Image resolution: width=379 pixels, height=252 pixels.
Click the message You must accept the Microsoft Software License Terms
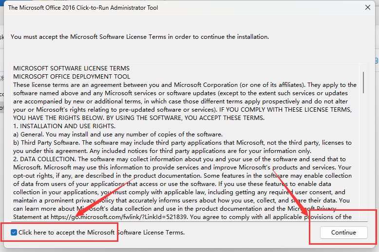140,37
